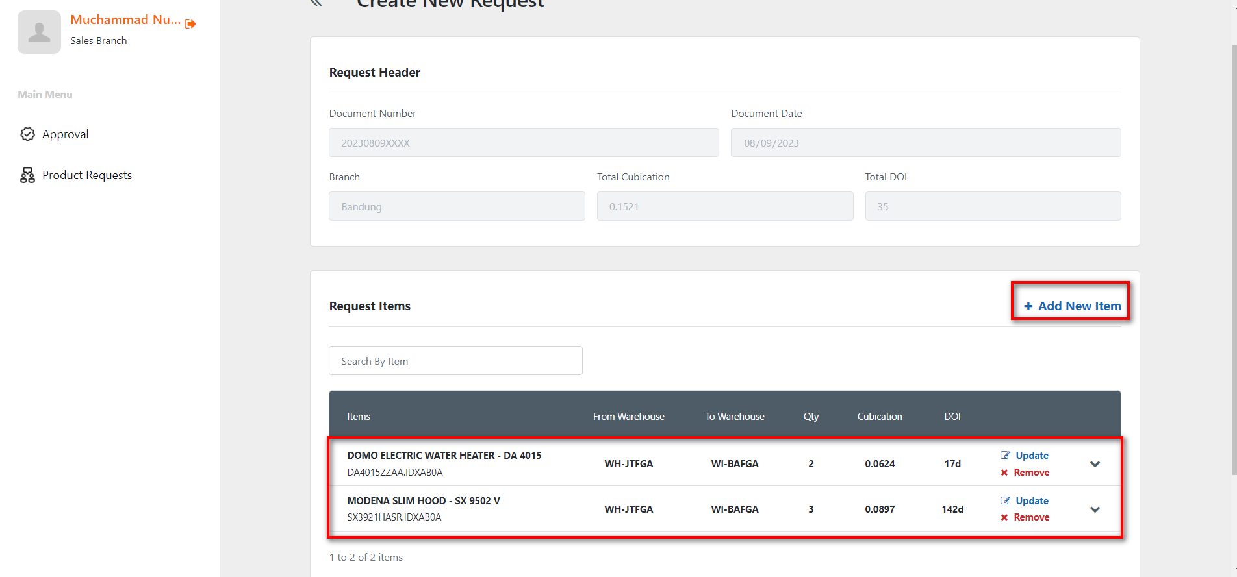Screen dimensions: 1237x577
Task: Click the Document Number field
Action: pos(524,143)
